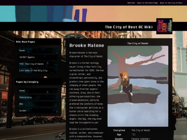The width and height of the screenshot is (187, 140).
Task: Click the Storyline value The City of Hands
Action: coord(141,130)
